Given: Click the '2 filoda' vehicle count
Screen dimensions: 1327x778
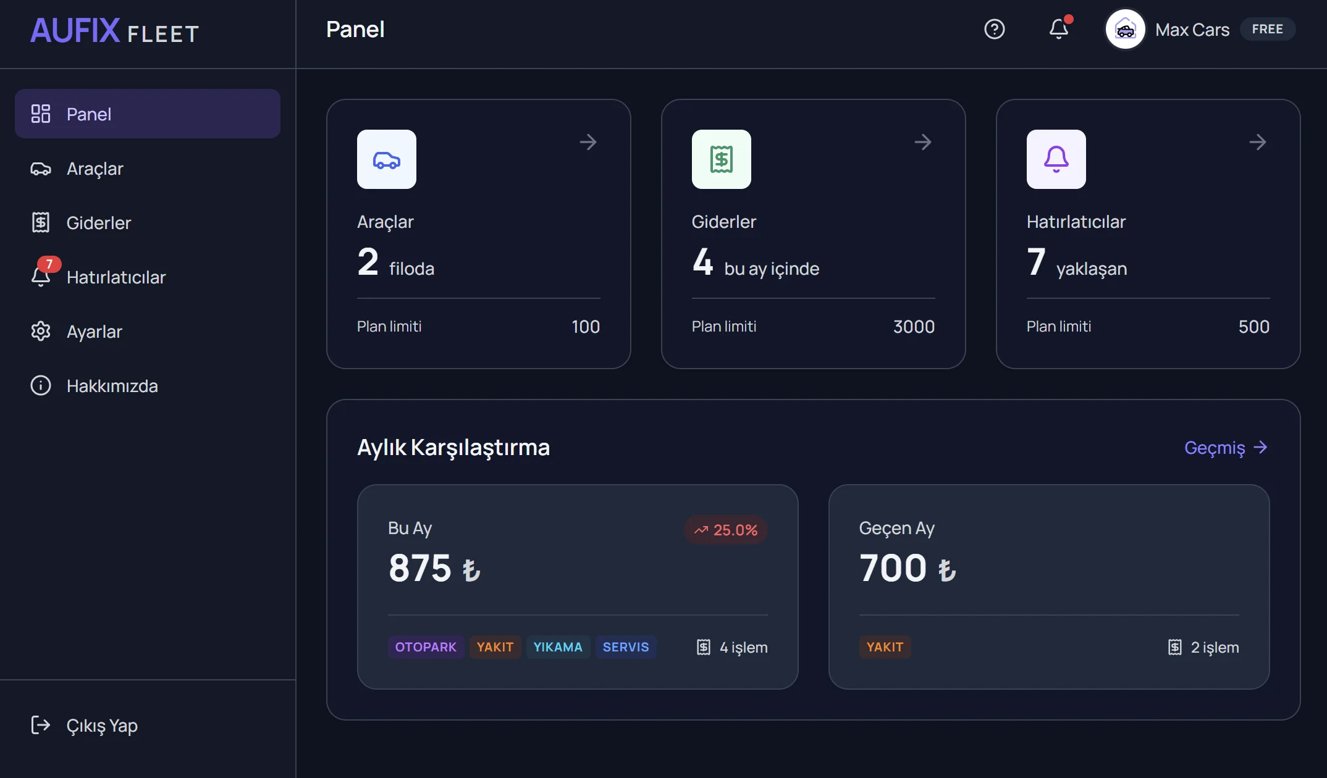Looking at the screenshot, I should point(396,262).
